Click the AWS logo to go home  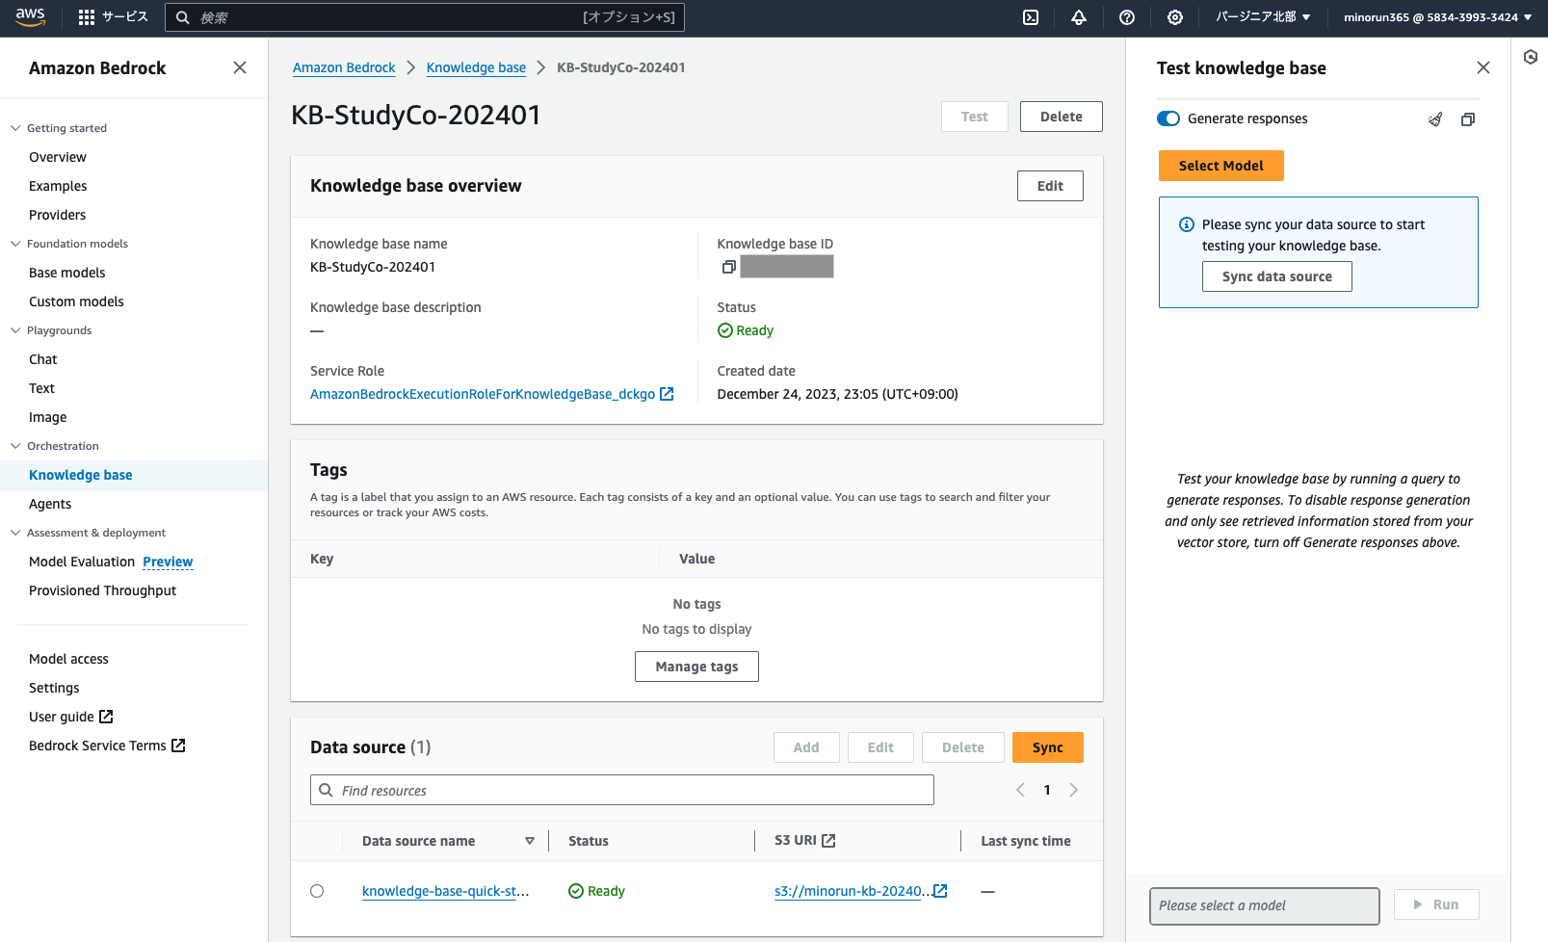(x=30, y=16)
